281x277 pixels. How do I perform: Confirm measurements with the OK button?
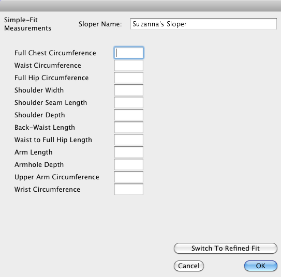tap(261, 266)
